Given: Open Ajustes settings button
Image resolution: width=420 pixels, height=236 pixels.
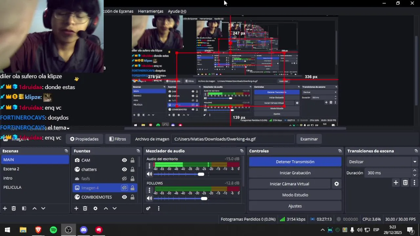Looking at the screenshot, I should click(x=295, y=206).
